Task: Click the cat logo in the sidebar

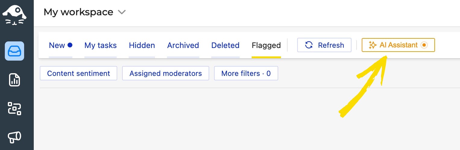Action: tap(14, 15)
